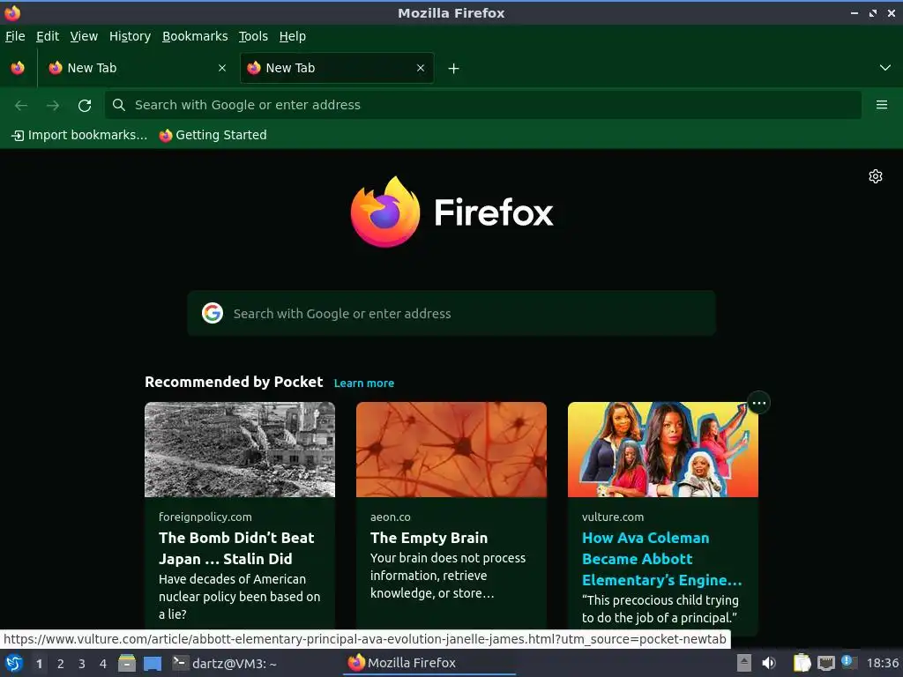Expand the list all tabs chevron
Viewport: 903px width, 677px height.
click(885, 68)
